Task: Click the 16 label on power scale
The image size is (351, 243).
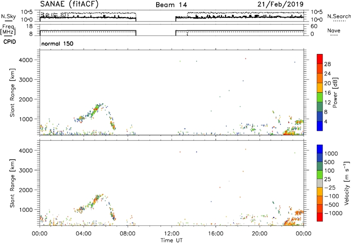Action: tap(327, 93)
